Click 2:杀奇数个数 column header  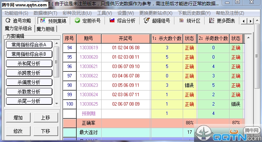click(213, 39)
